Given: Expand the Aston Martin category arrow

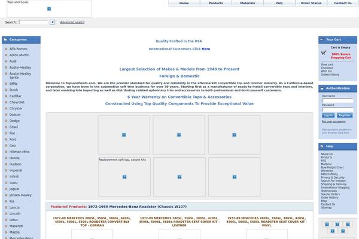Looking at the screenshot, I should 6,55.
